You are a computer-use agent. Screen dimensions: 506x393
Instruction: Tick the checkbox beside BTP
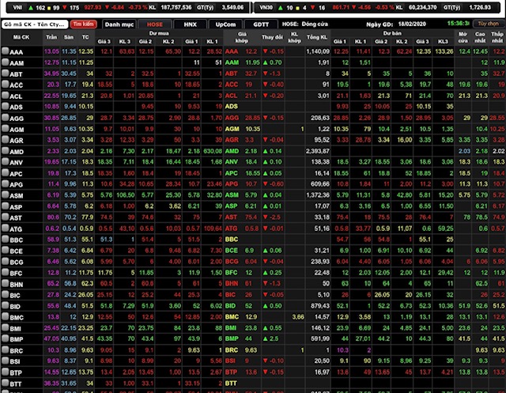coord(5,372)
